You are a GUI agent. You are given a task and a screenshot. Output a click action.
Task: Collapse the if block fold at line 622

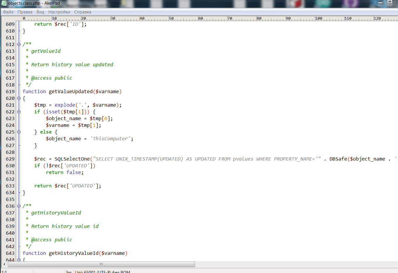pos(19,112)
